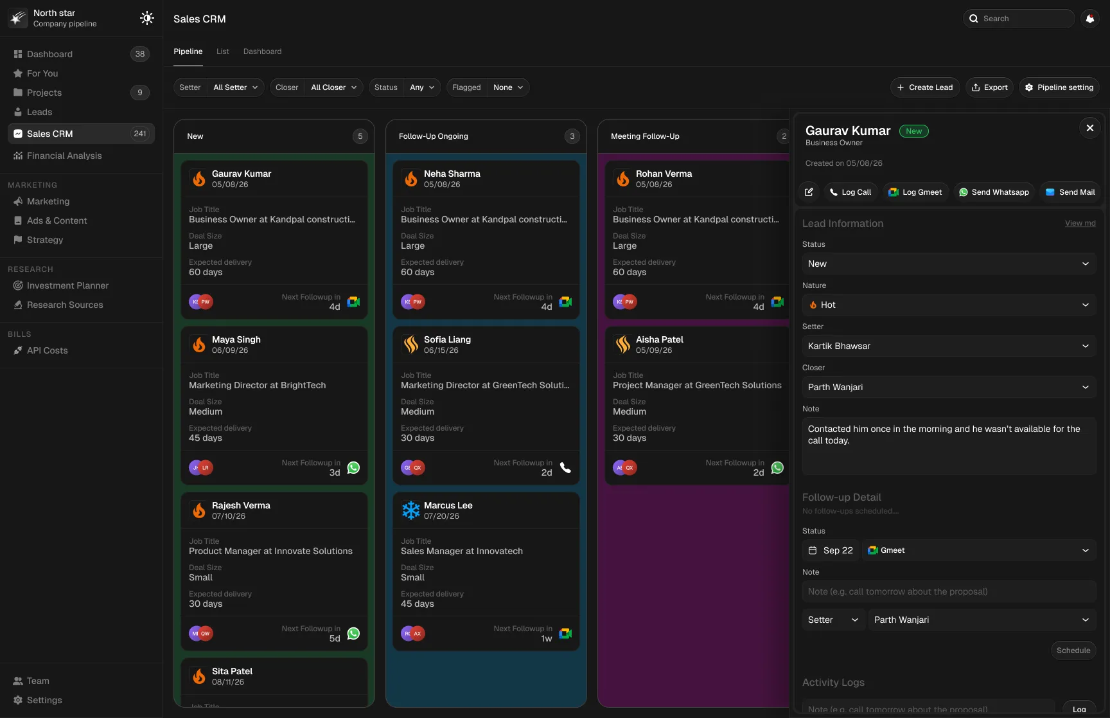Open the Setter dropdown showing Kartik Bhawsar
Image resolution: width=1110 pixels, height=718 pixels.
pos(949,346)
